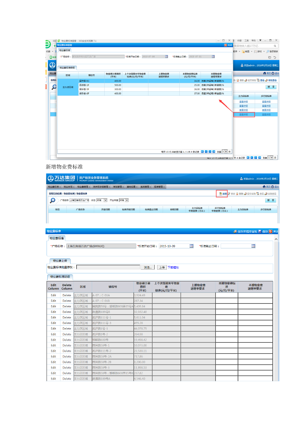The height and width of the screenshot is (426, 302).
Task: Click the 下载模板 download template link
Action: point(173,267)
